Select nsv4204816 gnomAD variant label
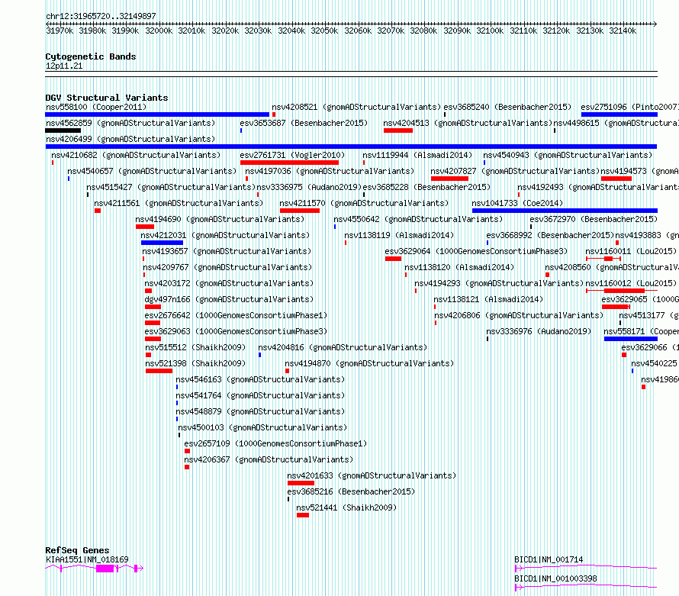The width and height of the screenshot is (679, 596). point(343,347)
